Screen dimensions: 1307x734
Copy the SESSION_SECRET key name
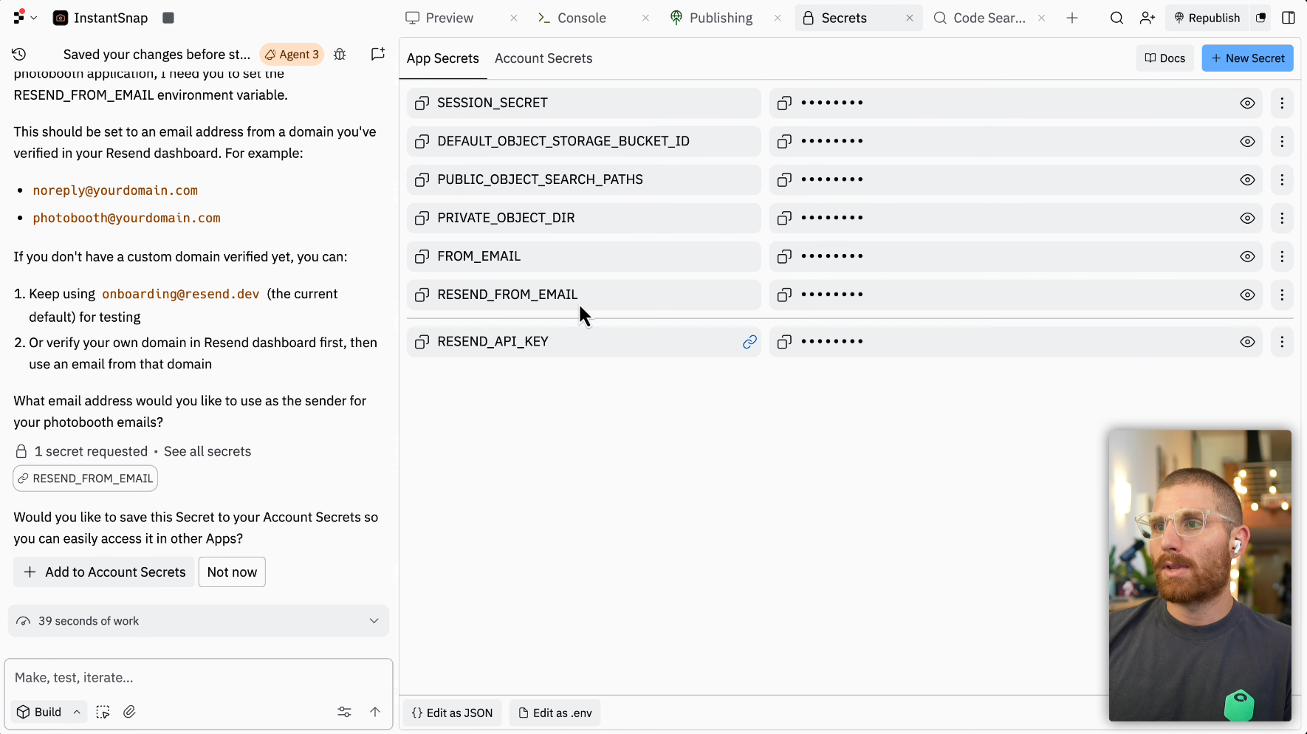[422, 103]
